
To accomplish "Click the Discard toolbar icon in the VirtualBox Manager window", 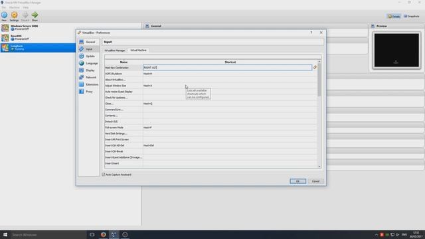I will [25, 16].
